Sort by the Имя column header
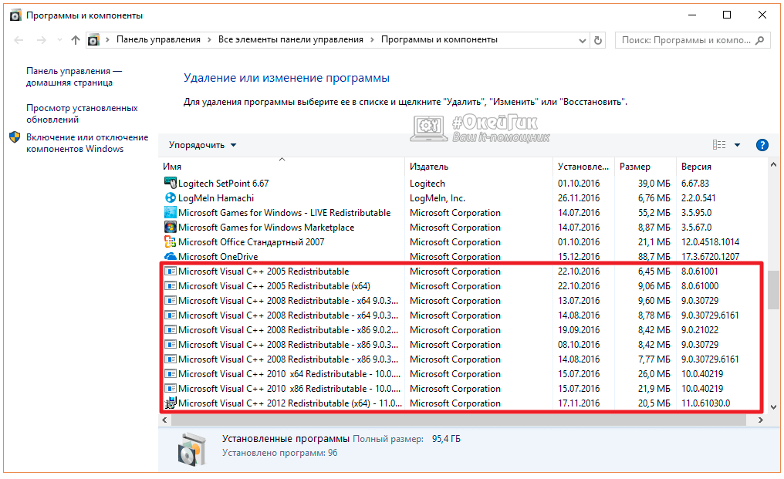The image size is (784, 479). pos(282,167)
